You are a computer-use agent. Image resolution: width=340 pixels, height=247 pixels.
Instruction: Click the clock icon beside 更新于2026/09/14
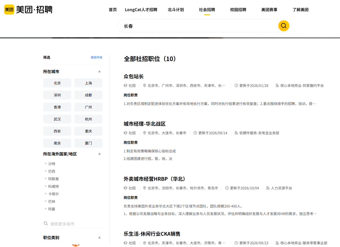(x=195, y=133)
